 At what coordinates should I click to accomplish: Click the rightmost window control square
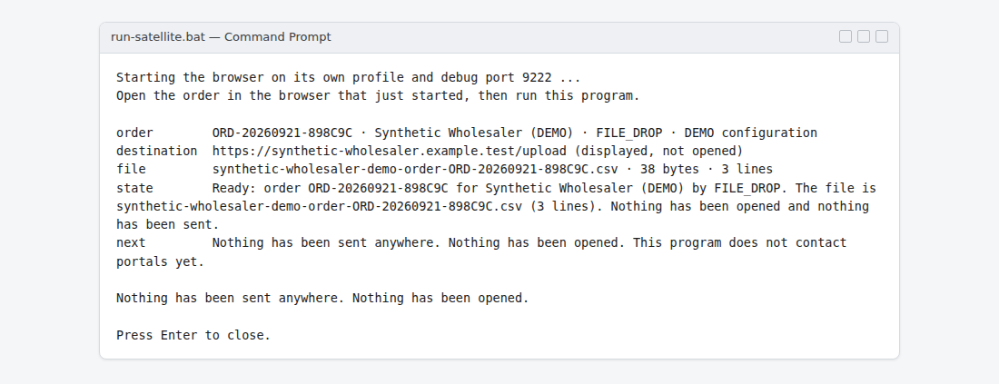click(882, 36)
